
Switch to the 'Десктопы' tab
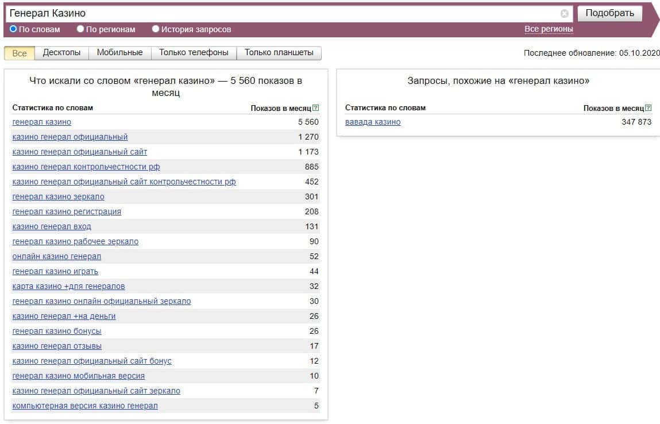point(61,53)
